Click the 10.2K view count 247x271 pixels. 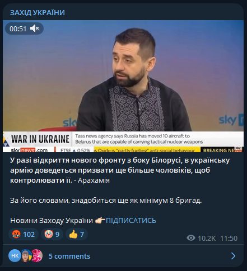pyautogui.click(x=207, y=238)
